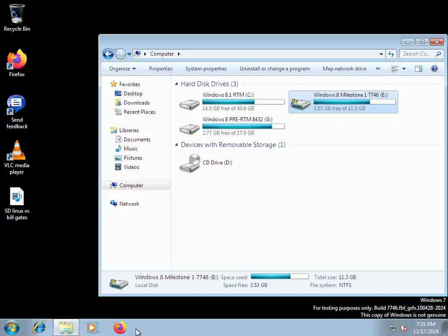
Task: Click the C: drive space usage bar
Action: (x=243, y=101)
